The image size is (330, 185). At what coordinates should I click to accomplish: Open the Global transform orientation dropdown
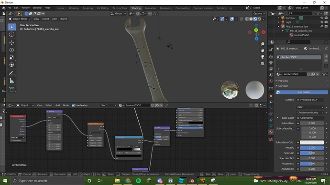click(x=118, y=13)
